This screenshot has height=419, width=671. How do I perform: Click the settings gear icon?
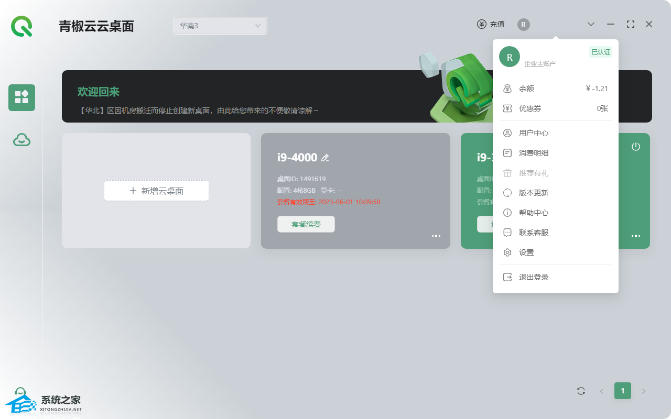pos(507,252)
